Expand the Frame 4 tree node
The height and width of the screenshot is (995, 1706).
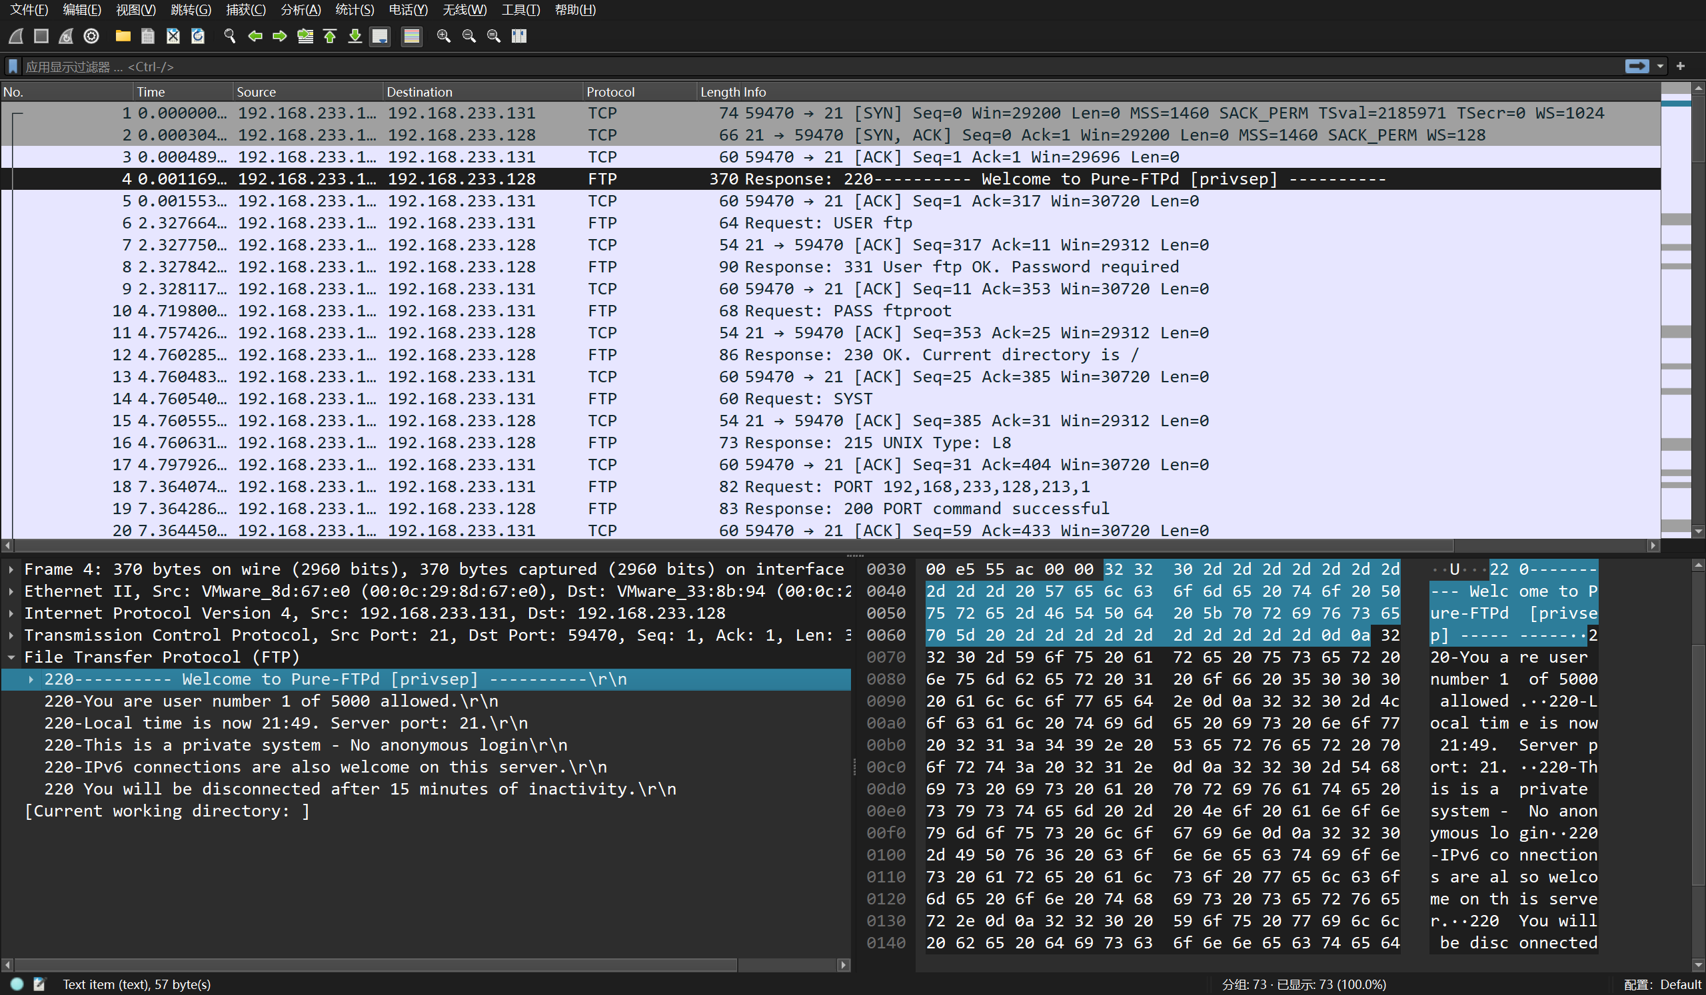(x=11, y=569)
